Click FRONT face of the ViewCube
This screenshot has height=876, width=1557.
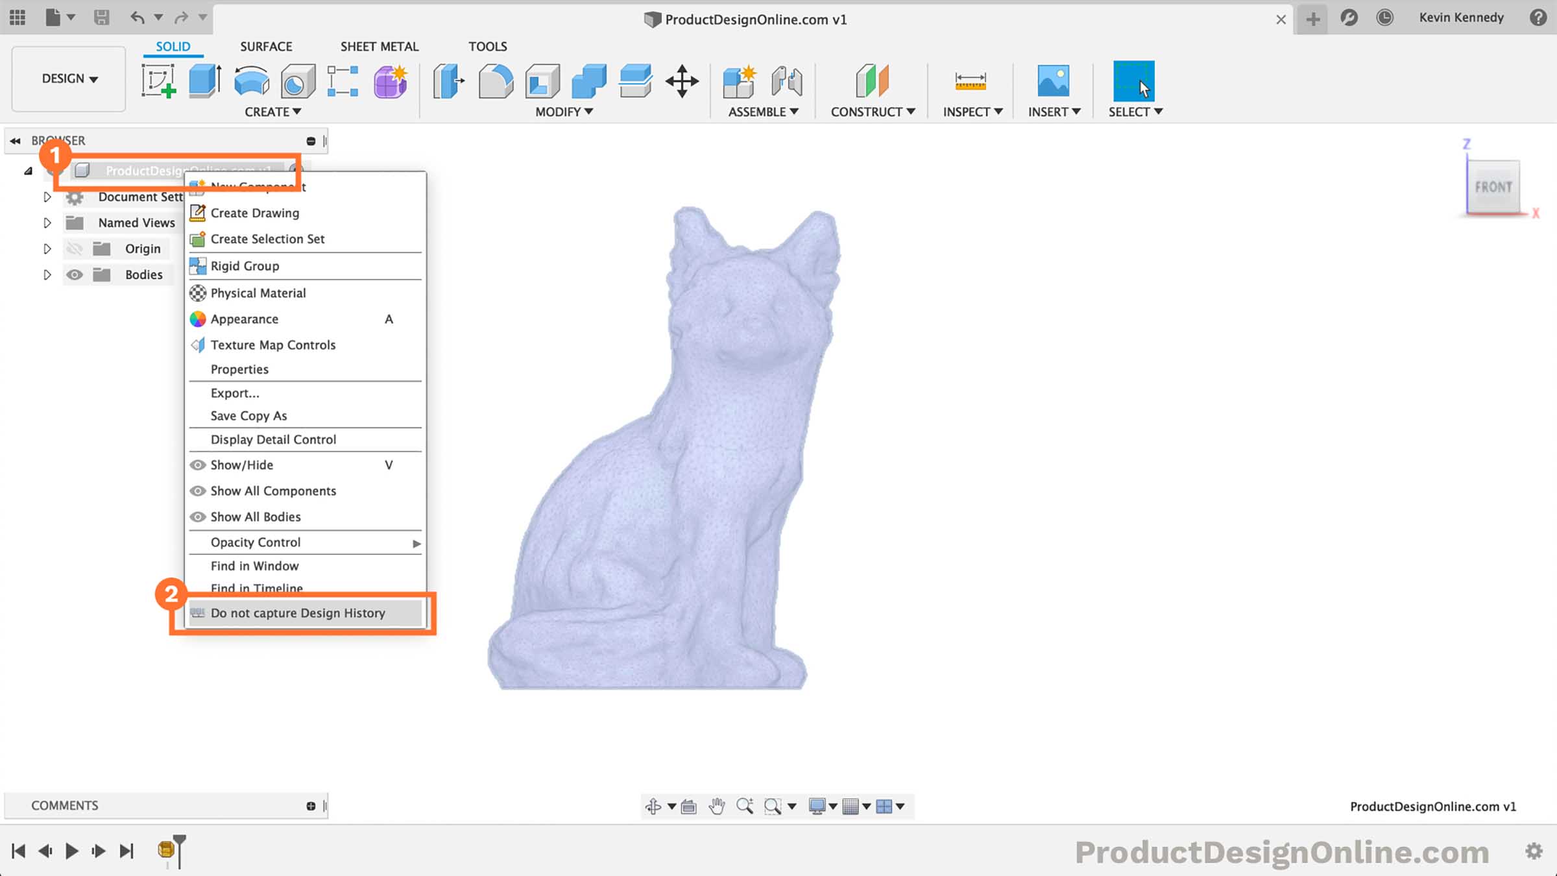coord(1493,187)
